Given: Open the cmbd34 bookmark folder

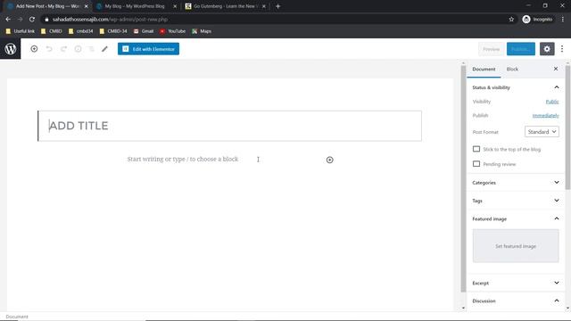Looking at the screenshot, I should 80,31.
